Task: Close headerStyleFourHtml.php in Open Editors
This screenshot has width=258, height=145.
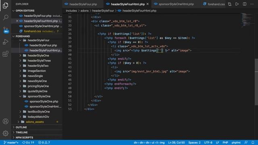Action: tap(17, 21)
